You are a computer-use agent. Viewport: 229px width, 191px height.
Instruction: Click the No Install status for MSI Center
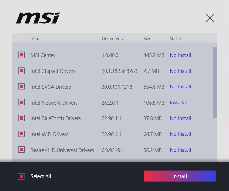(x=180, y=55)
